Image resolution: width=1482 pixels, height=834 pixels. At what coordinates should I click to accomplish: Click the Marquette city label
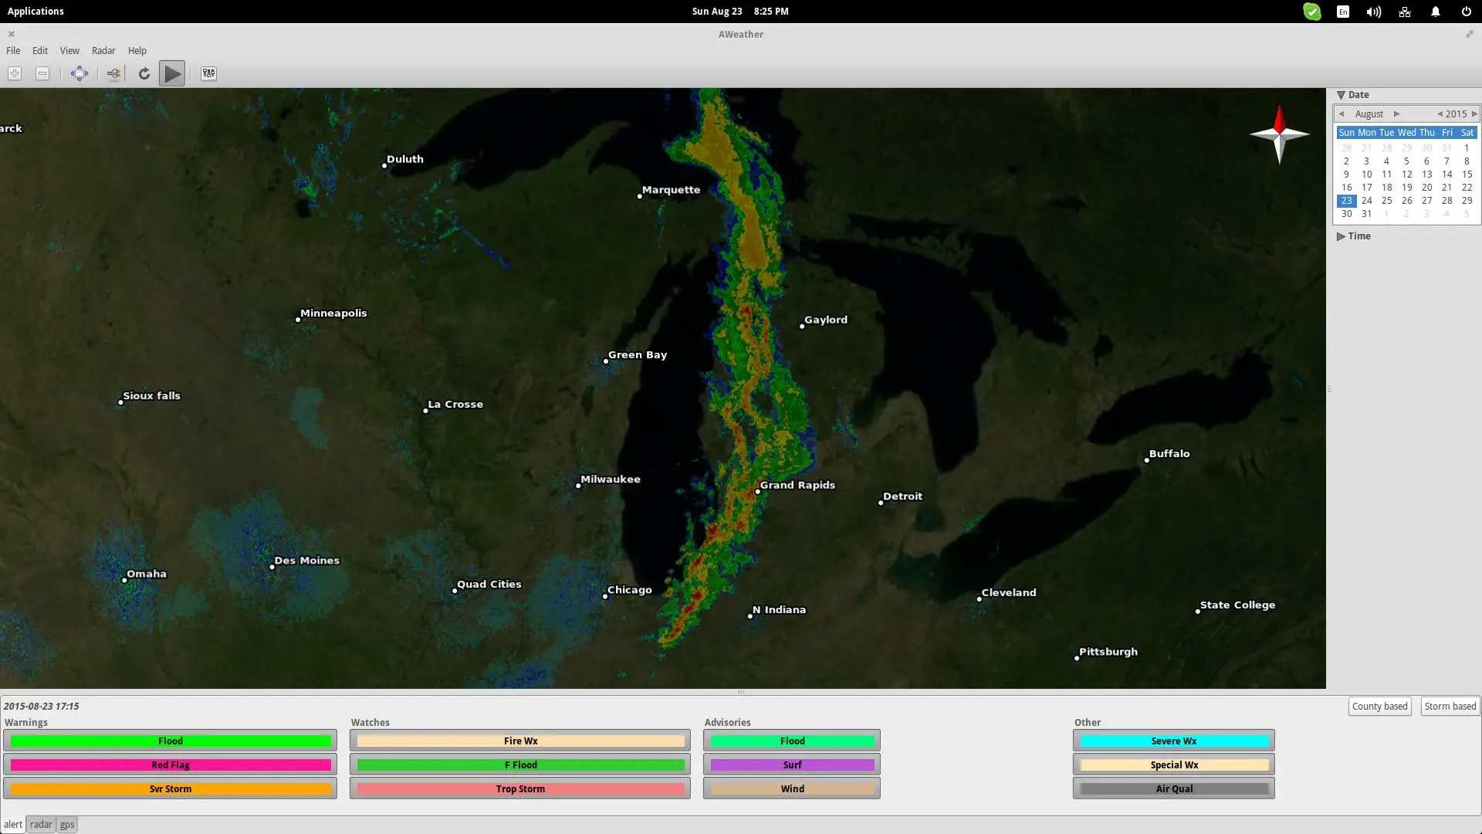pyautogui.click(x=671, y=190)
